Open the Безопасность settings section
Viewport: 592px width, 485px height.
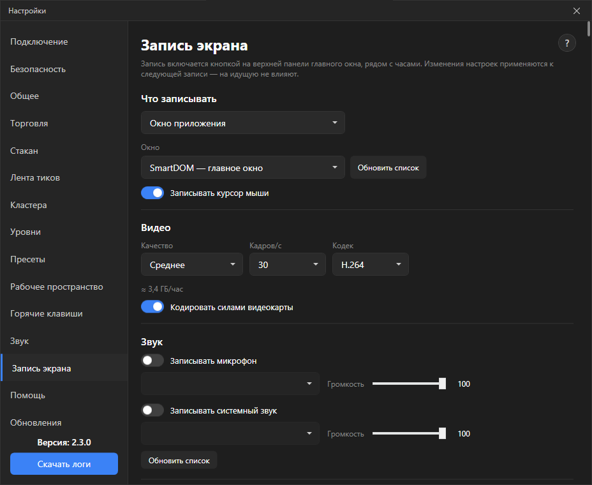[64, 69]
